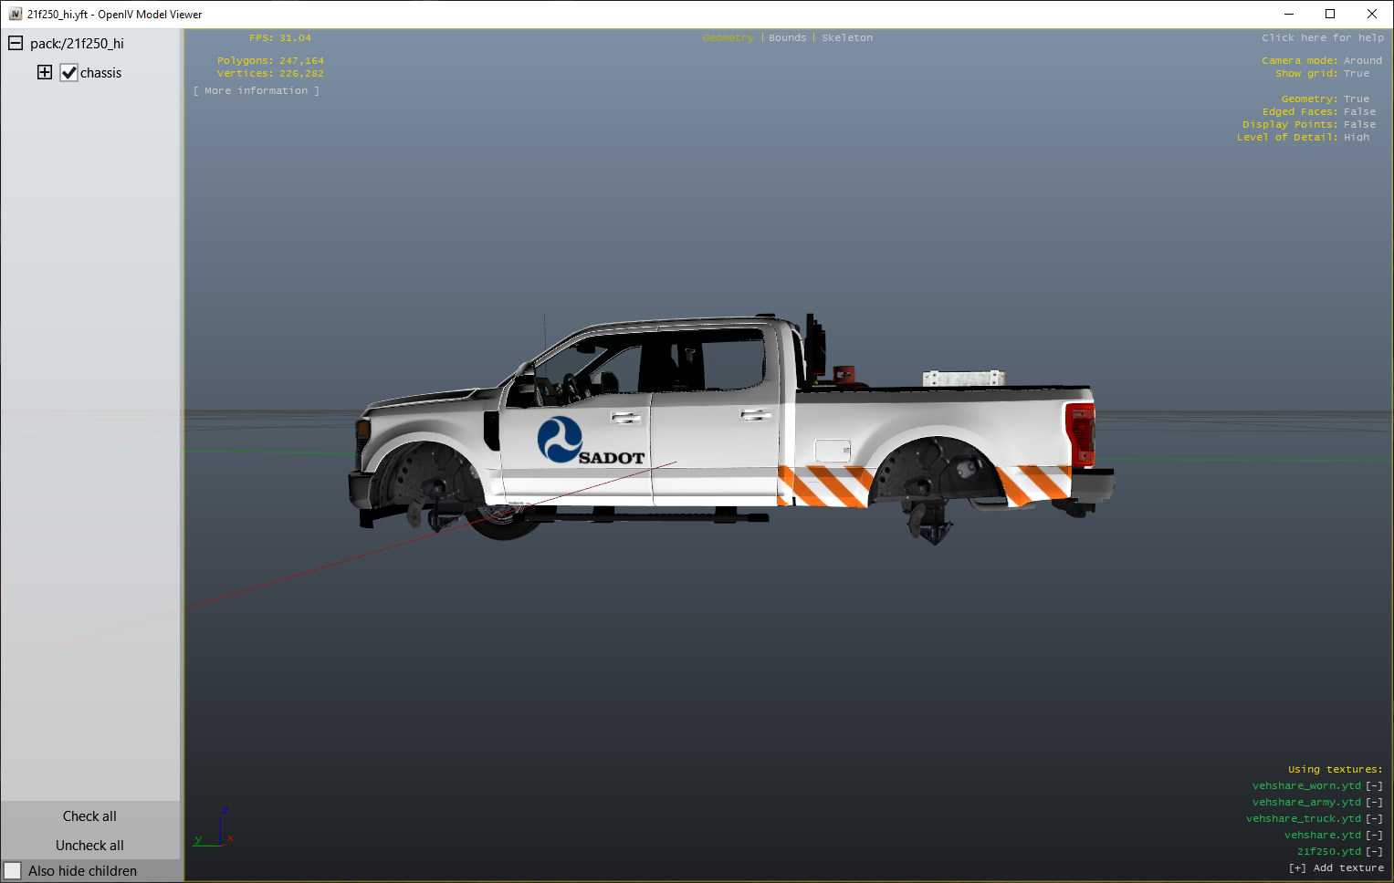Uncheck the chassis checkbox
The image size is (1394, 883).
tap(69, 73)
